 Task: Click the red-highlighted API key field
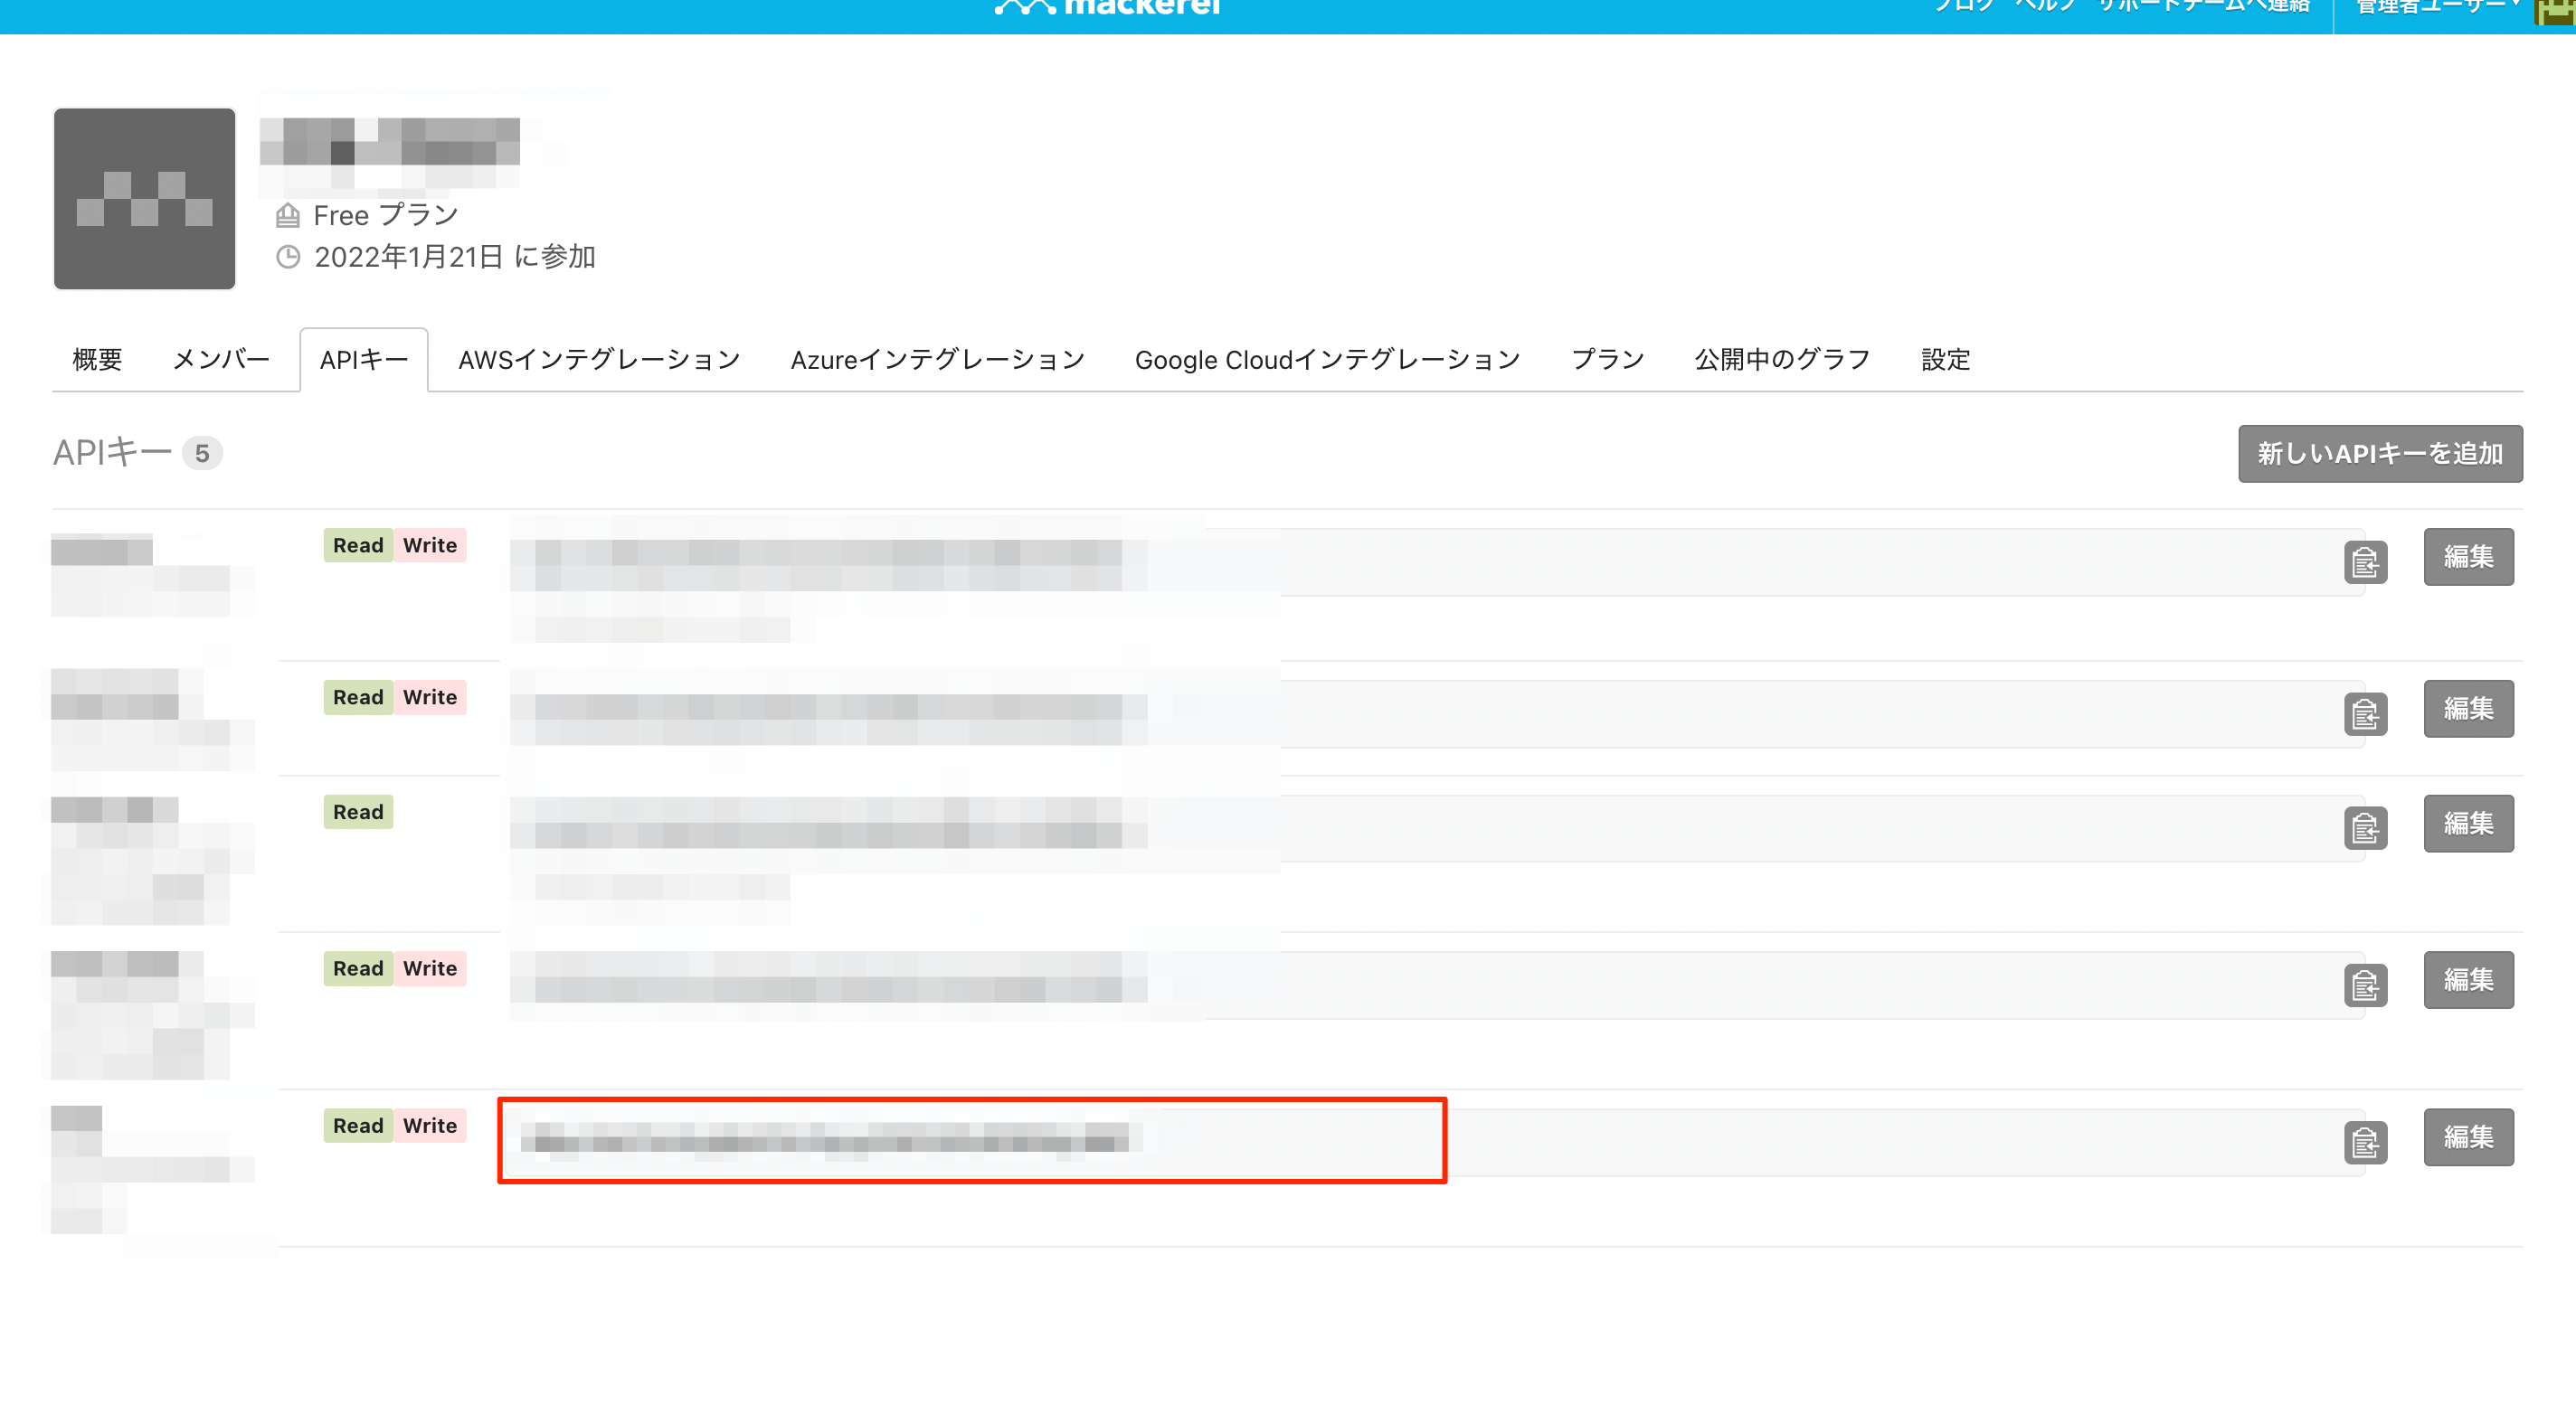[971, 1140]
